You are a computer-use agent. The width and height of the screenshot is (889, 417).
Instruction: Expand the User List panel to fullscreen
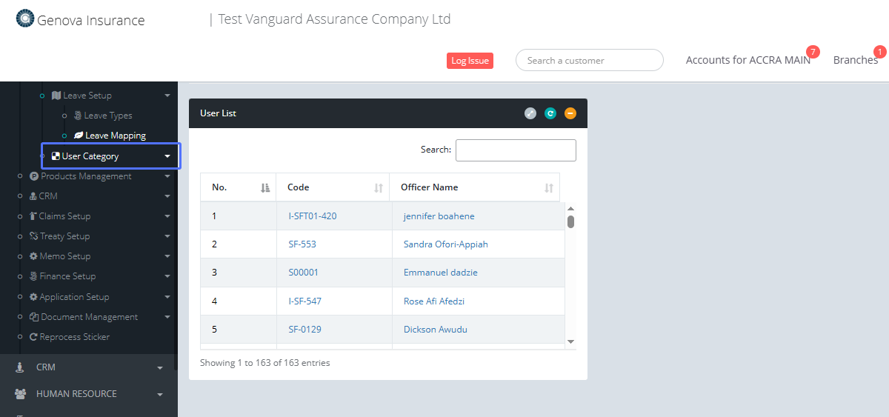click(530, 113)
